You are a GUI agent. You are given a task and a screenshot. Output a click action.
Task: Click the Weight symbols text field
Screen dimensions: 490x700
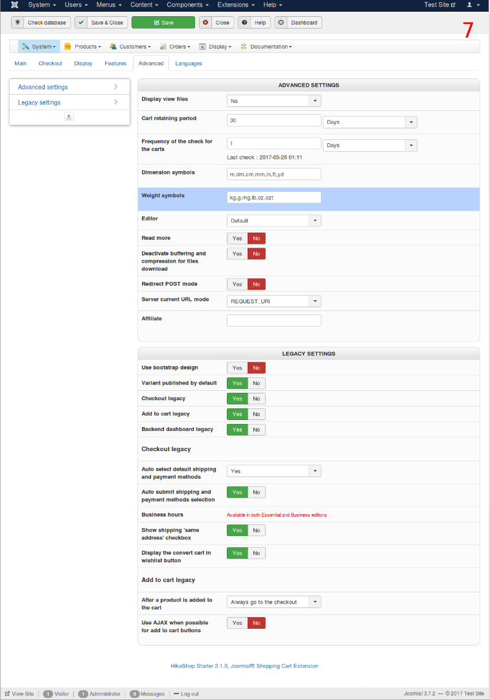pos(274,197)
